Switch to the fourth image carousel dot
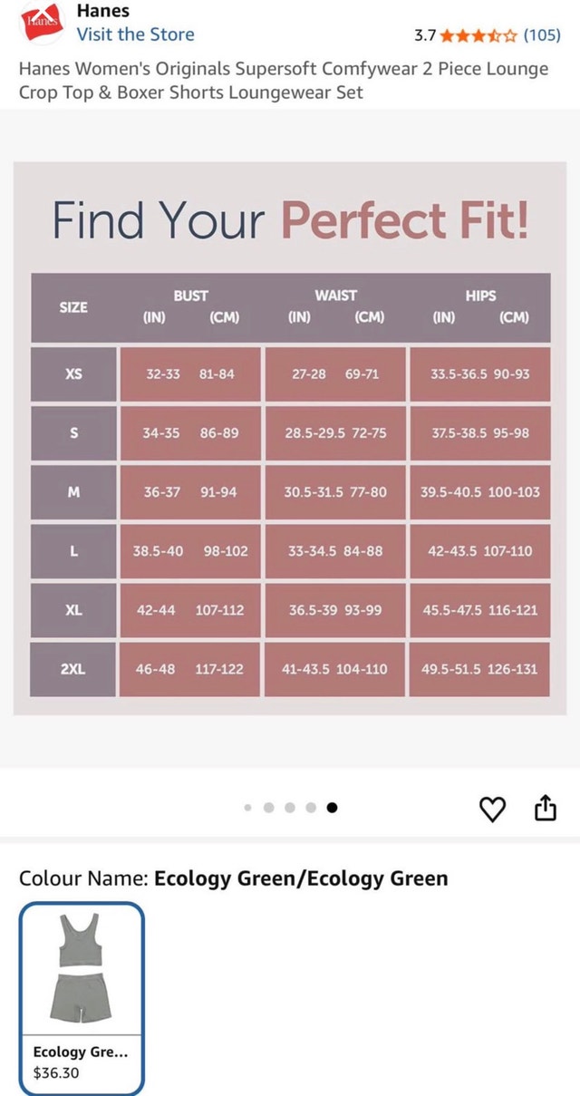580x1096 pixels. 311,808
